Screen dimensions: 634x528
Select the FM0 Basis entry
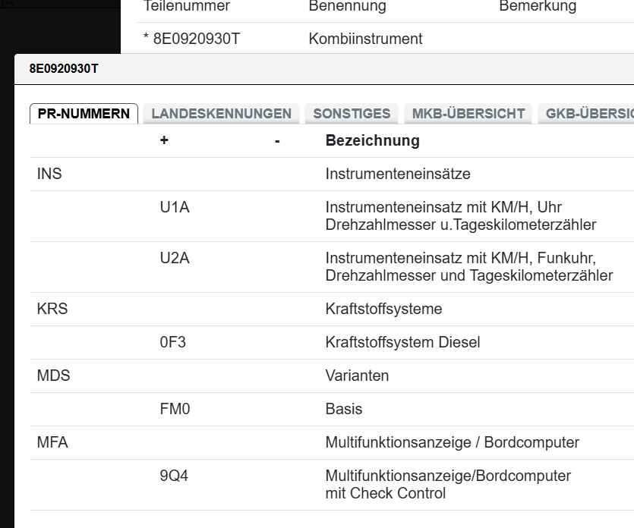click(x=175, y=409)
